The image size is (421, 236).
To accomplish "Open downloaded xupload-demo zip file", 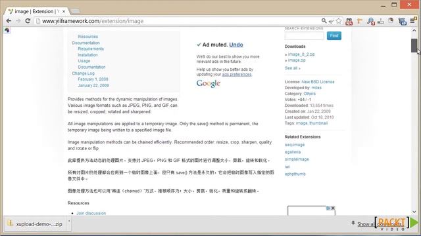I will coord(36,224).
